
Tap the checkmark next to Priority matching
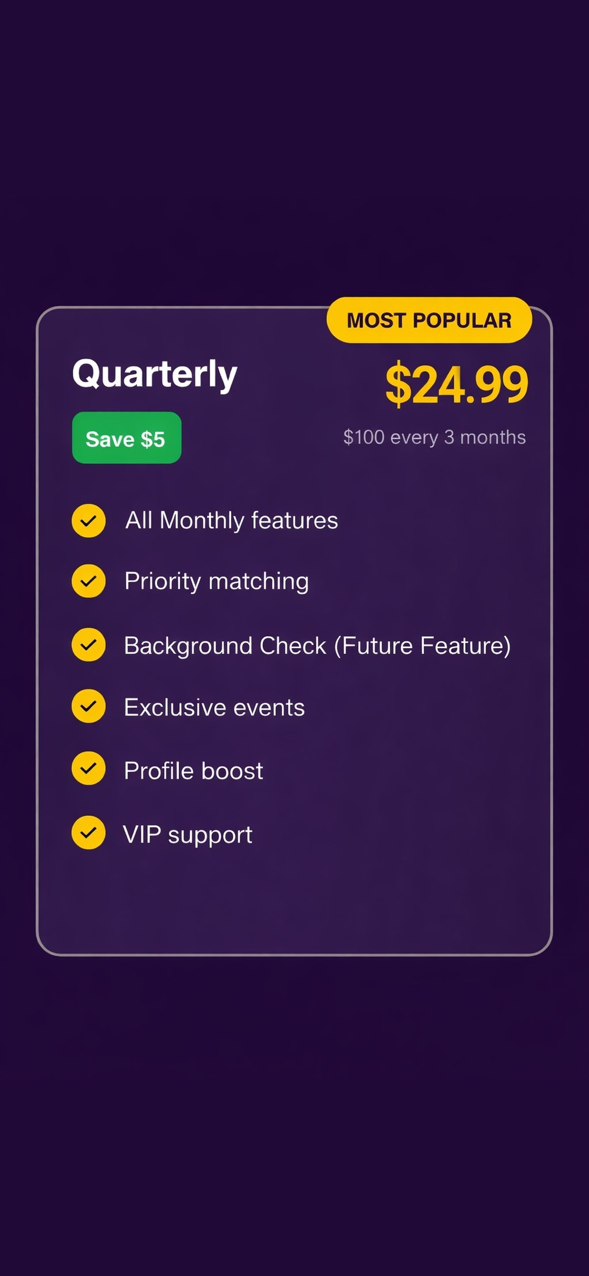(89, 581)
